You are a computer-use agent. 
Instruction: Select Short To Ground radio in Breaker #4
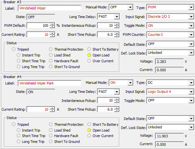tap(51, 142)
